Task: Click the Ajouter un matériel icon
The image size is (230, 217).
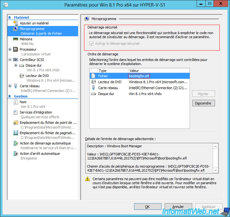Action: pyautogui.click(x=16, y=23)
